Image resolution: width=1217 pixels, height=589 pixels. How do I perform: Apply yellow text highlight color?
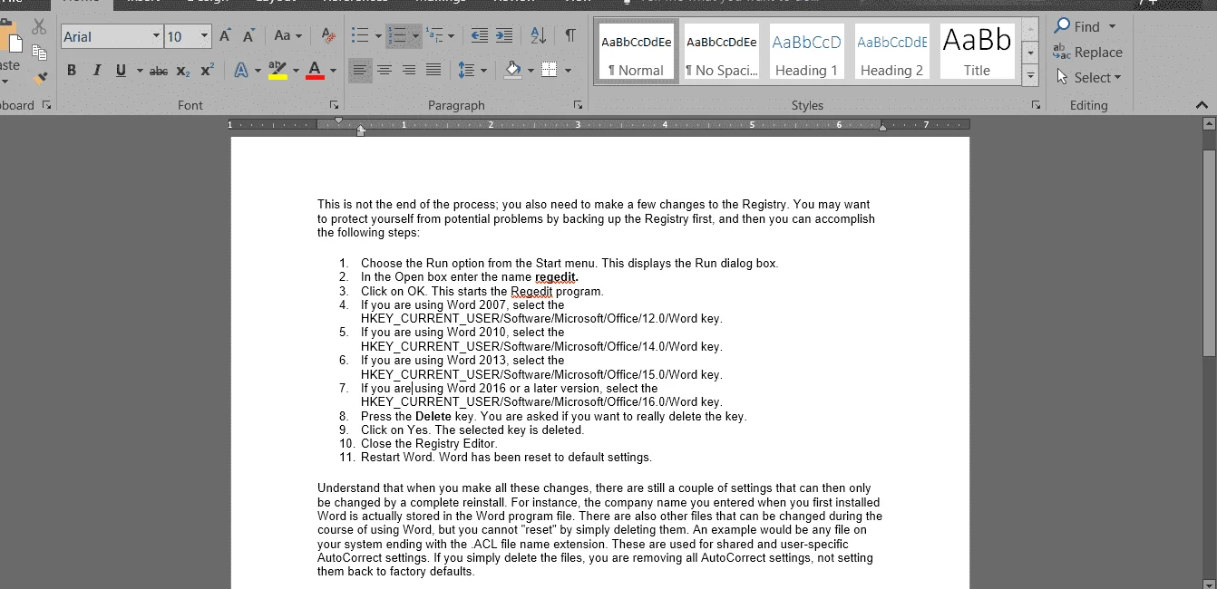(277, 71)
